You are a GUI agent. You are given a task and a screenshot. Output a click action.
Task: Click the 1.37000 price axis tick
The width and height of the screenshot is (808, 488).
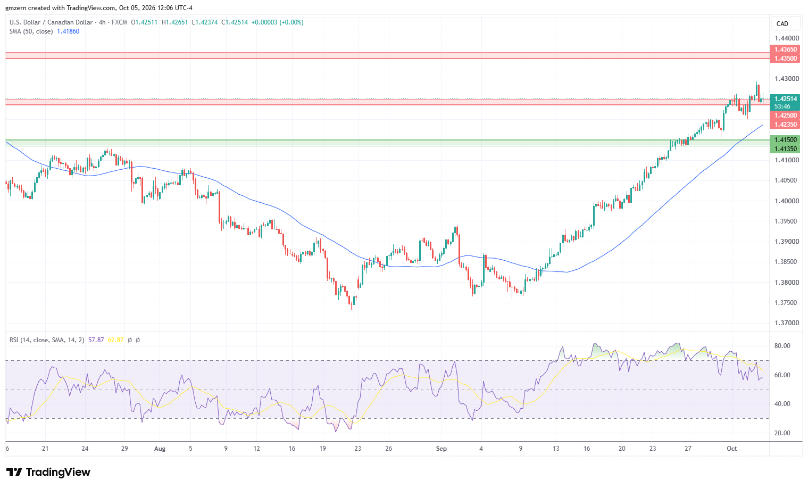tap(786, 323)
